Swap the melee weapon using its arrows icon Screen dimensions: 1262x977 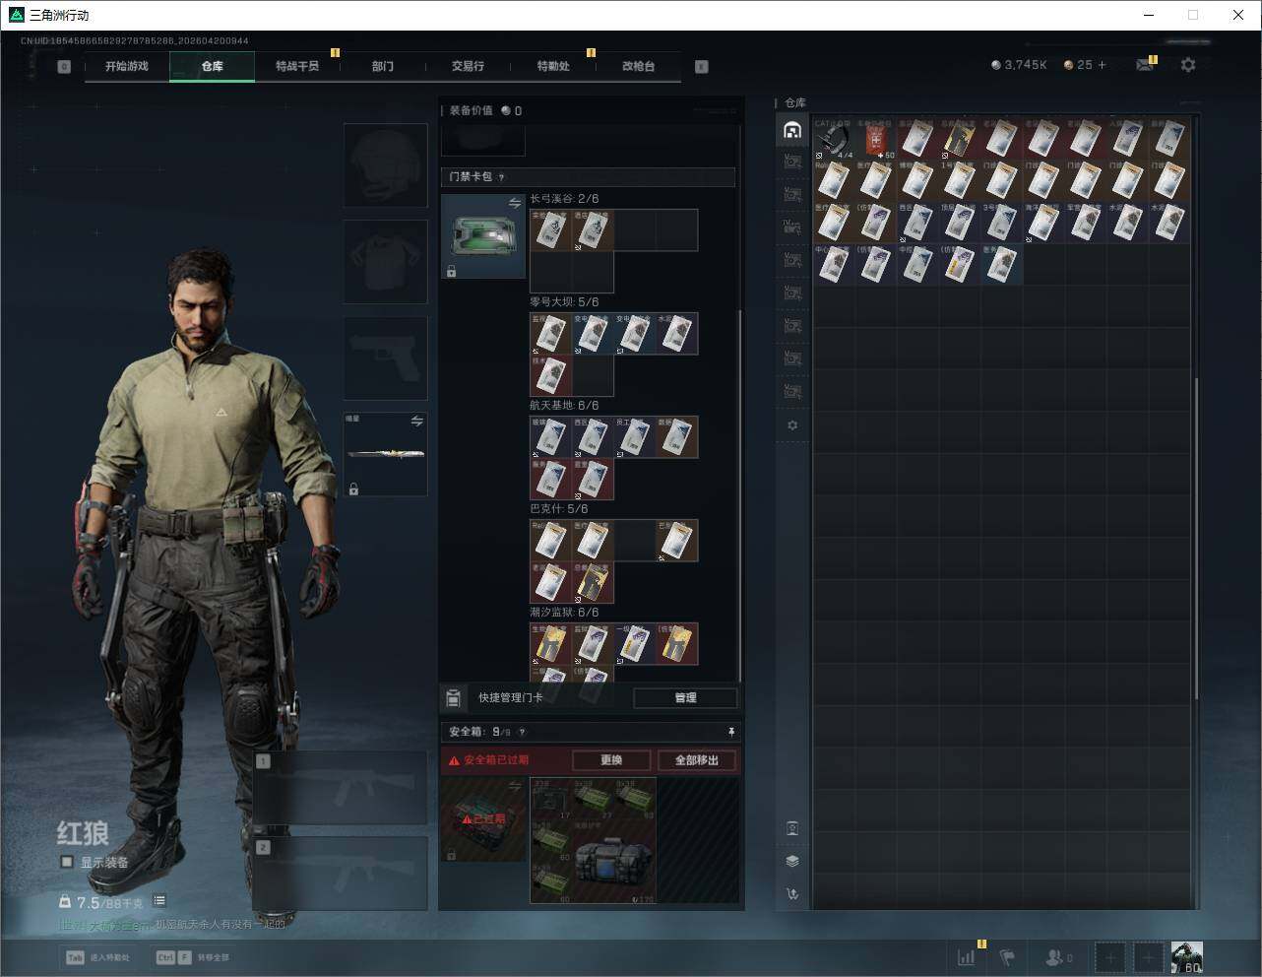point(417,421)
